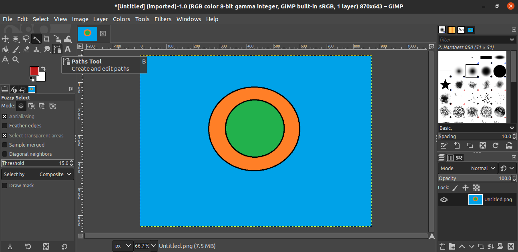
Task: Hide the Untitled.png layer with the eye icon
Action: [444, 200]
